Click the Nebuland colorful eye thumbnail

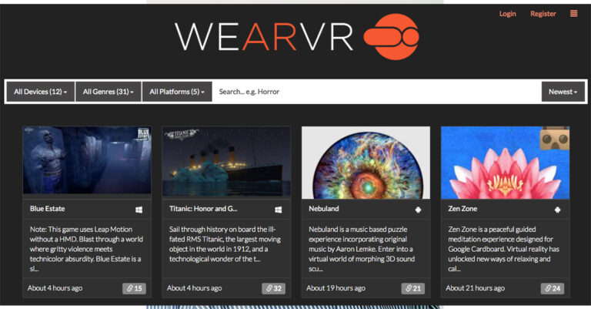(366, 163)
